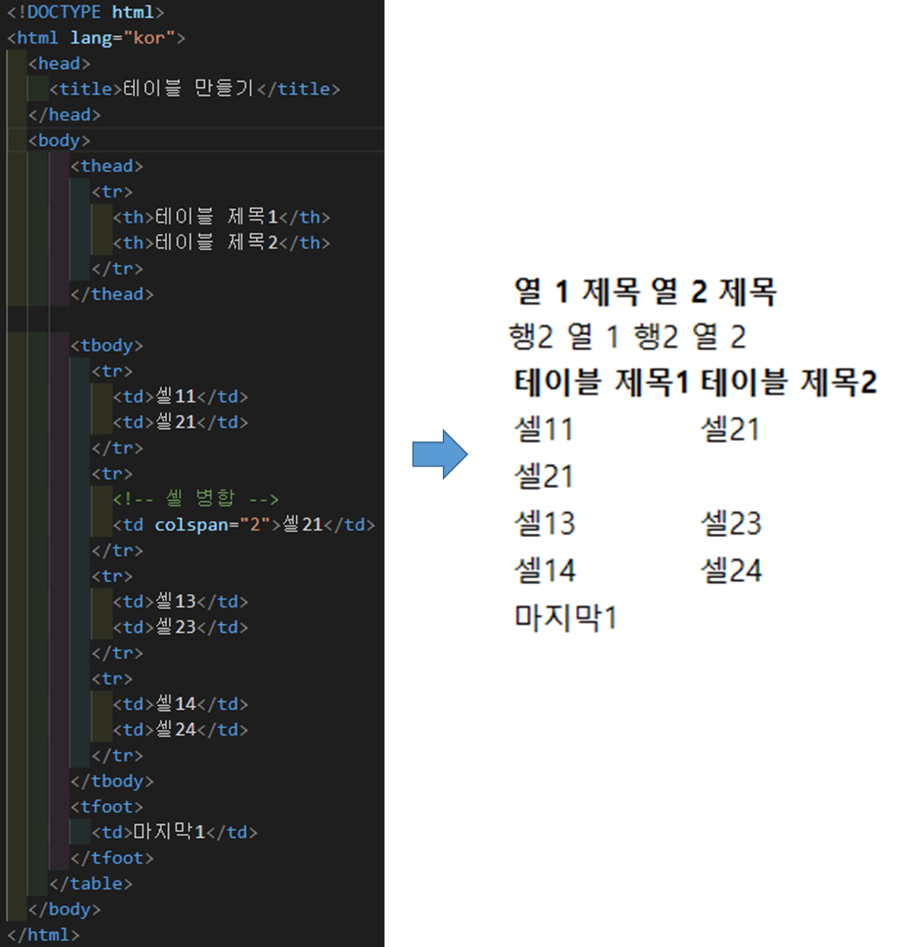
Task: Select the title line 테이블 만들기
Action: 194,89
